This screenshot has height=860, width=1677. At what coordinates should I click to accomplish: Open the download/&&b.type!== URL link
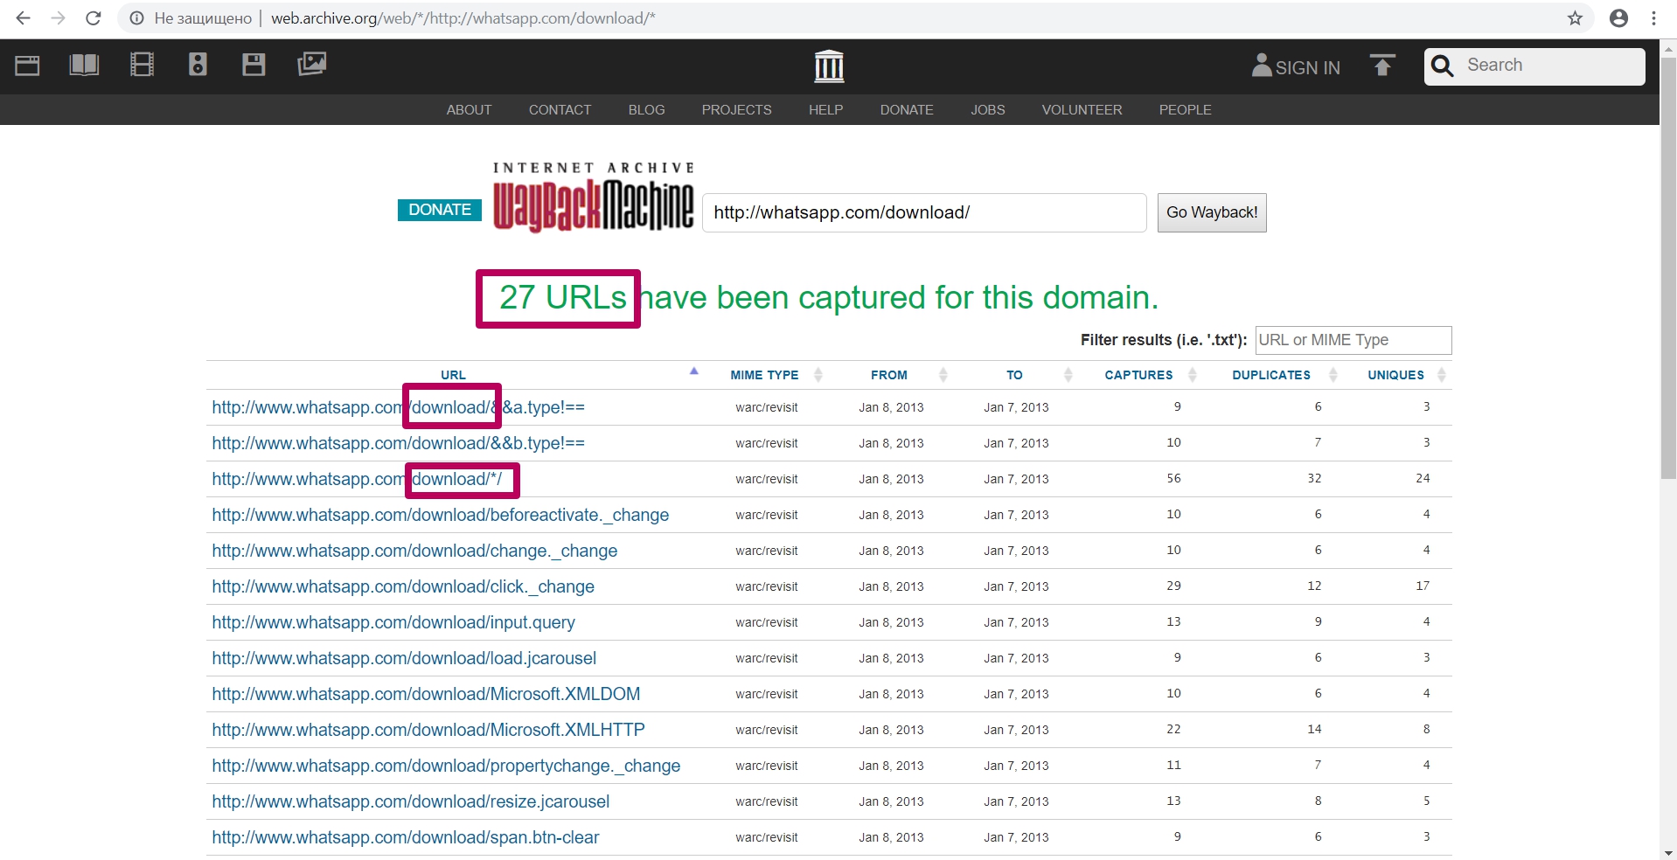click(x=398, y=443)
